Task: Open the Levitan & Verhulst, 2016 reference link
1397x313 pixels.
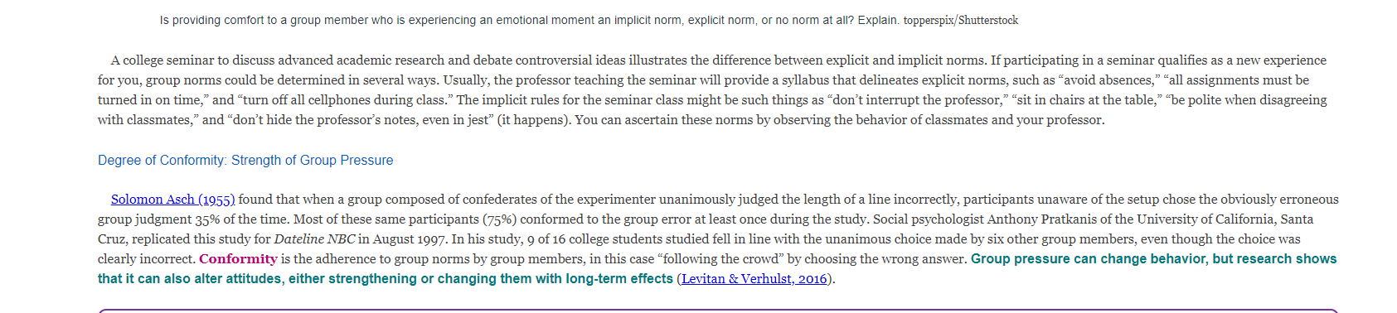Action: [x=754, y=279]
